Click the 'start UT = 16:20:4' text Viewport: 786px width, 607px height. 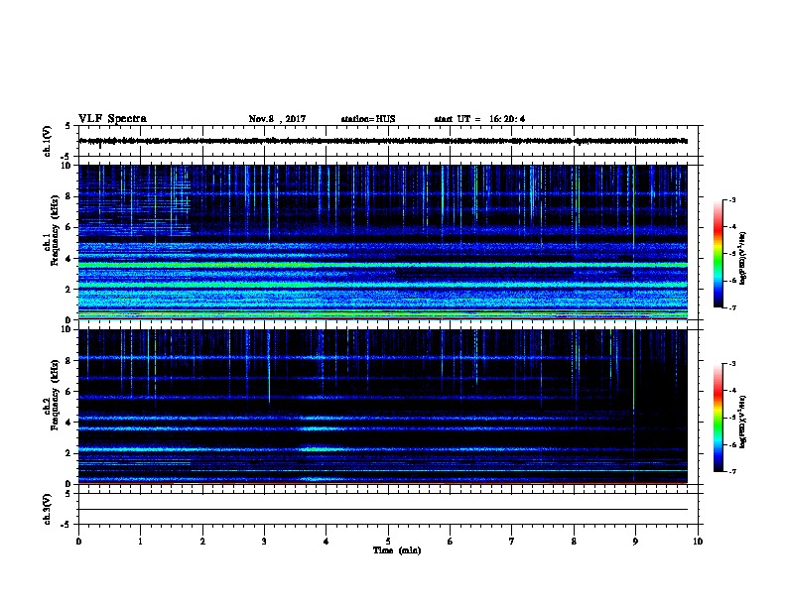coord(479,119)
